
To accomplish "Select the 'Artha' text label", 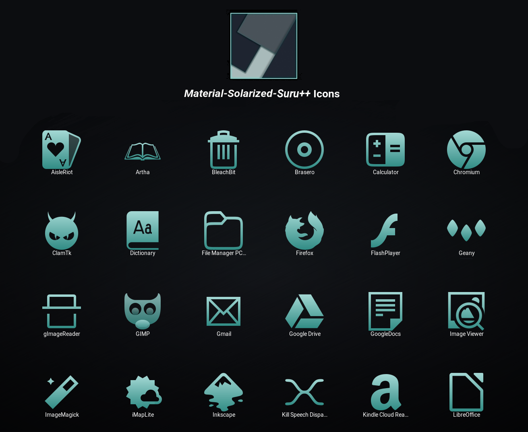I will pyautogui.click(x=143, y=172).
